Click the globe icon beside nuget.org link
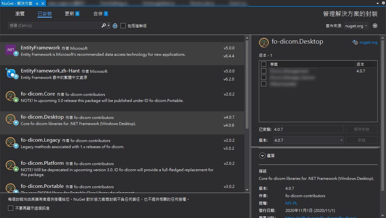 pyautogui.click(x=355, y=42)
